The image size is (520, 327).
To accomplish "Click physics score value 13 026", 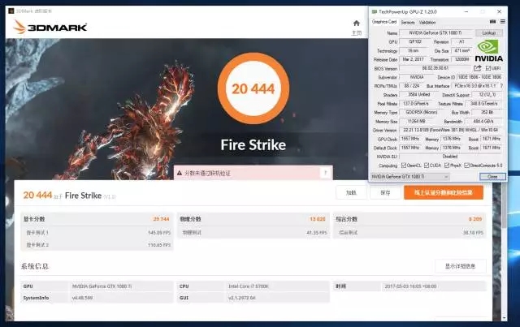I will [318, 219].
